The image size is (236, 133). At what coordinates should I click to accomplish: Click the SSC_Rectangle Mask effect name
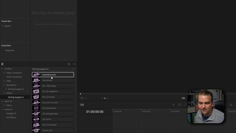pyautogui.click(x=50, y=114)
